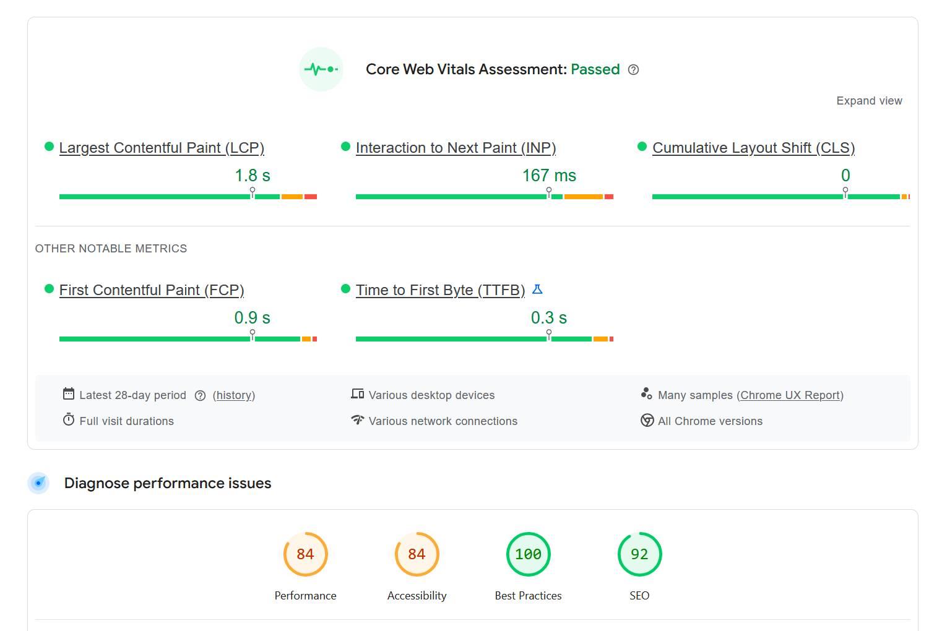This screenshot has width=929, height=631.
Task: Select the Best Practices score gauge 100
Action: [529, 554]
